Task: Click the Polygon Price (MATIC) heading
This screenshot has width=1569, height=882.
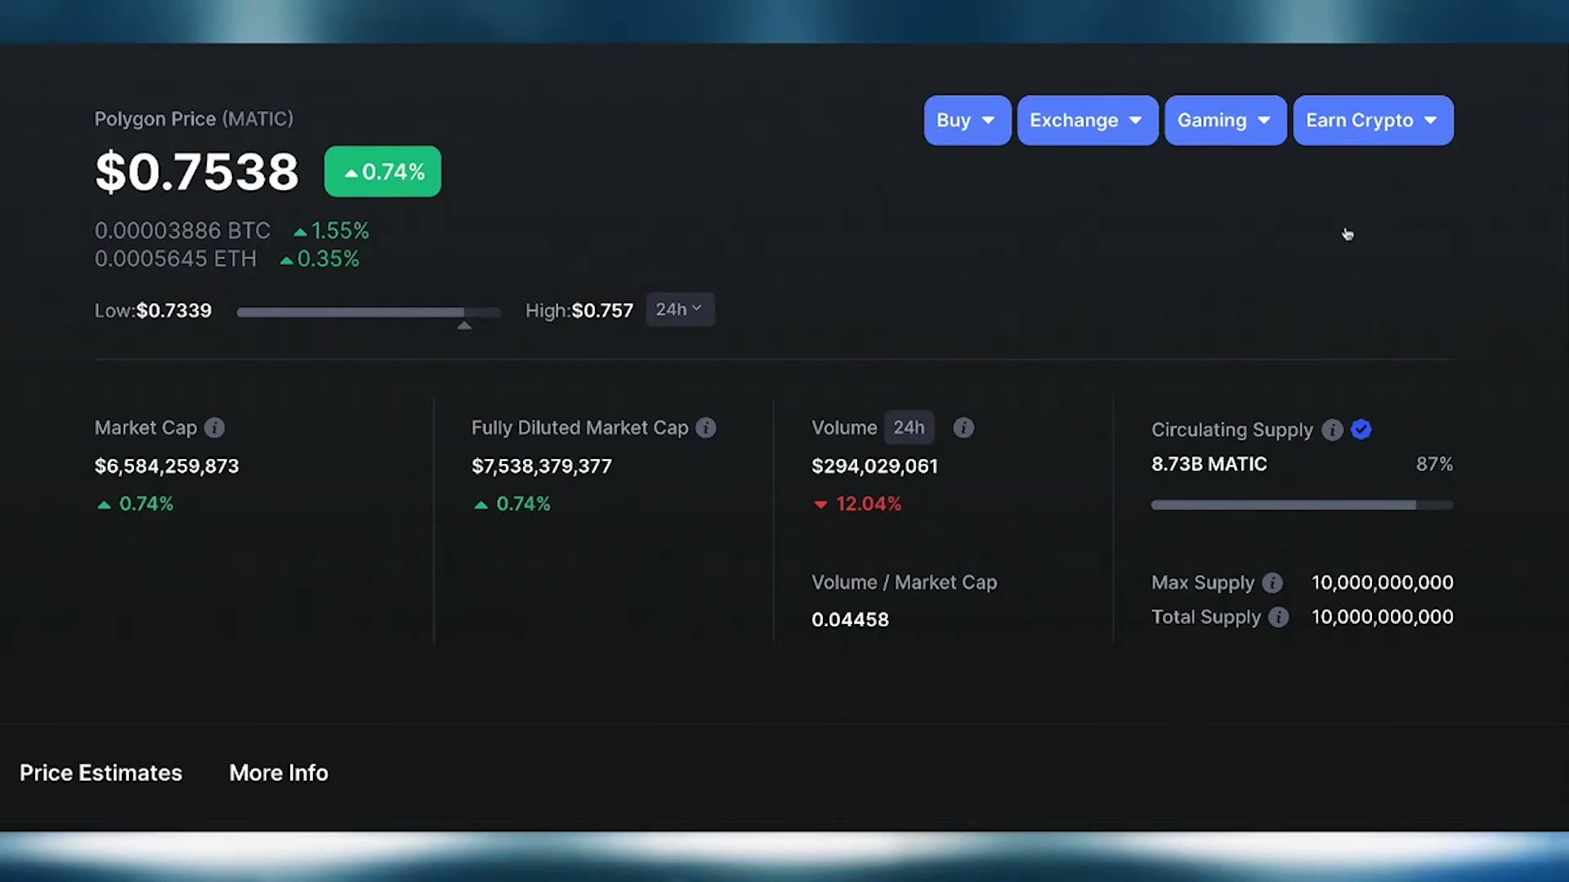Action: tap(194, 119)
